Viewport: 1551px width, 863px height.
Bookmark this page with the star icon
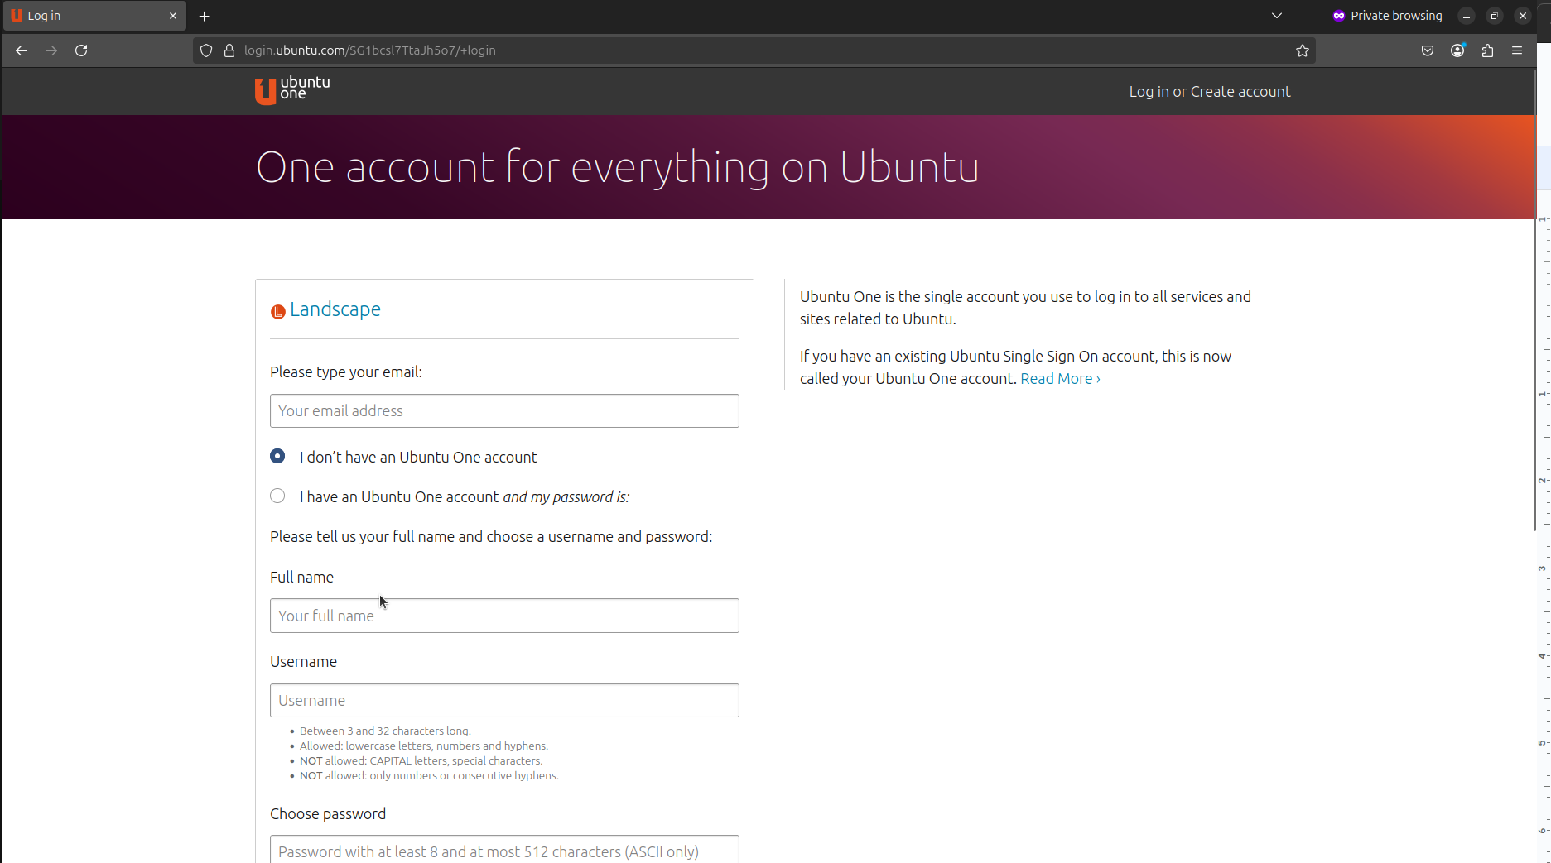1303,50
